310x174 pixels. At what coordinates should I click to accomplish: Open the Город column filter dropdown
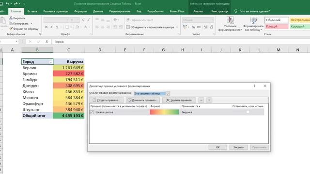(50, 62)
